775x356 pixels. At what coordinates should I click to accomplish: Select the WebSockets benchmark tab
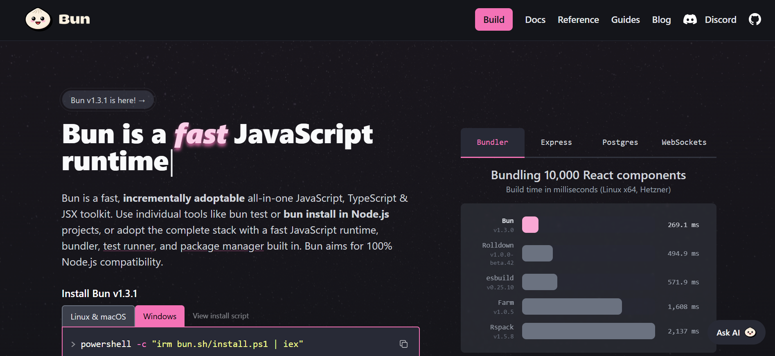(684, 142)
